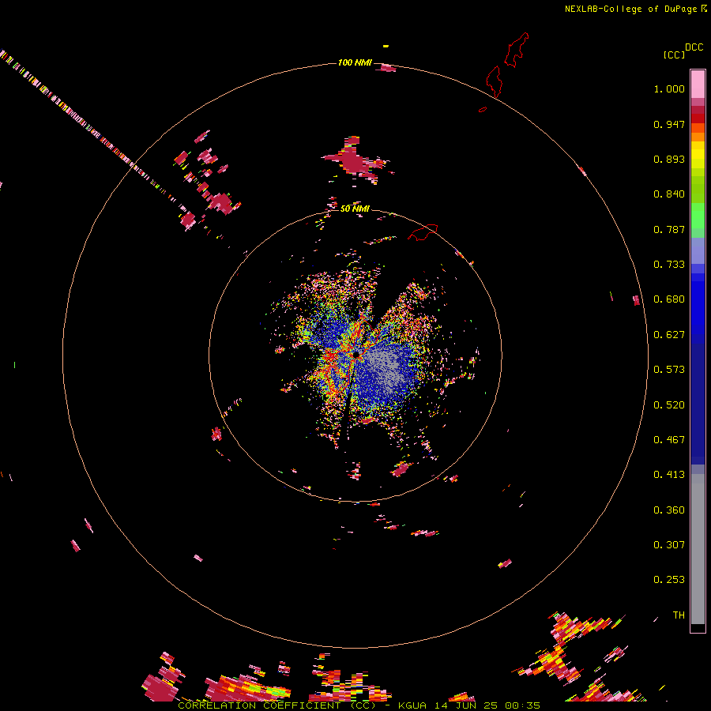The image size is (711, 711).
Task: Click the 0.520 colorbar value label
Action: pos(669,405)
